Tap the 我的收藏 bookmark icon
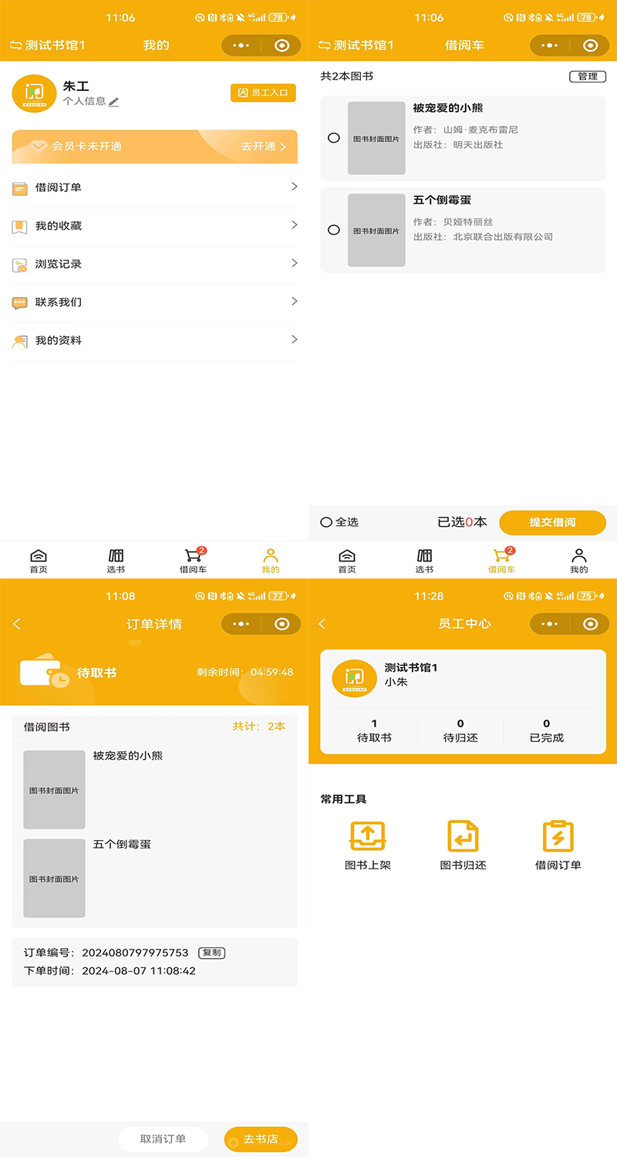 tap(19, 225)
